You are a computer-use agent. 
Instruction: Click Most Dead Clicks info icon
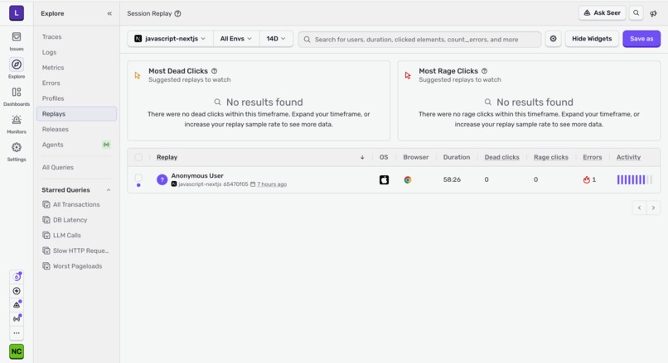click(215, 71)
